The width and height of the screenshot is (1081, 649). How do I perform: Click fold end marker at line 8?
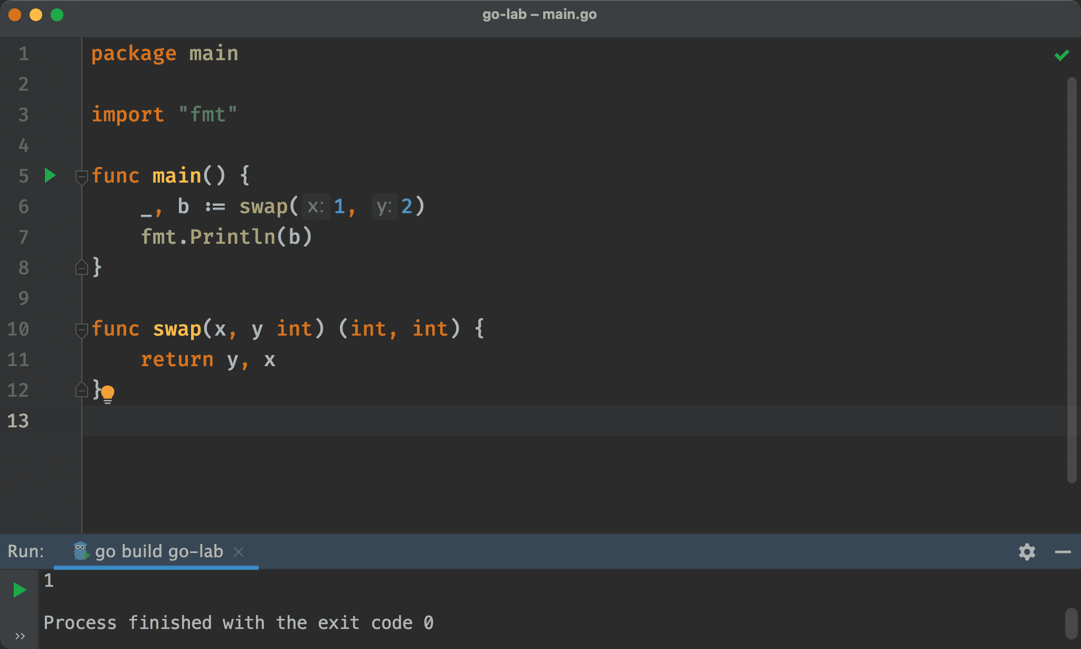(81, 267)
